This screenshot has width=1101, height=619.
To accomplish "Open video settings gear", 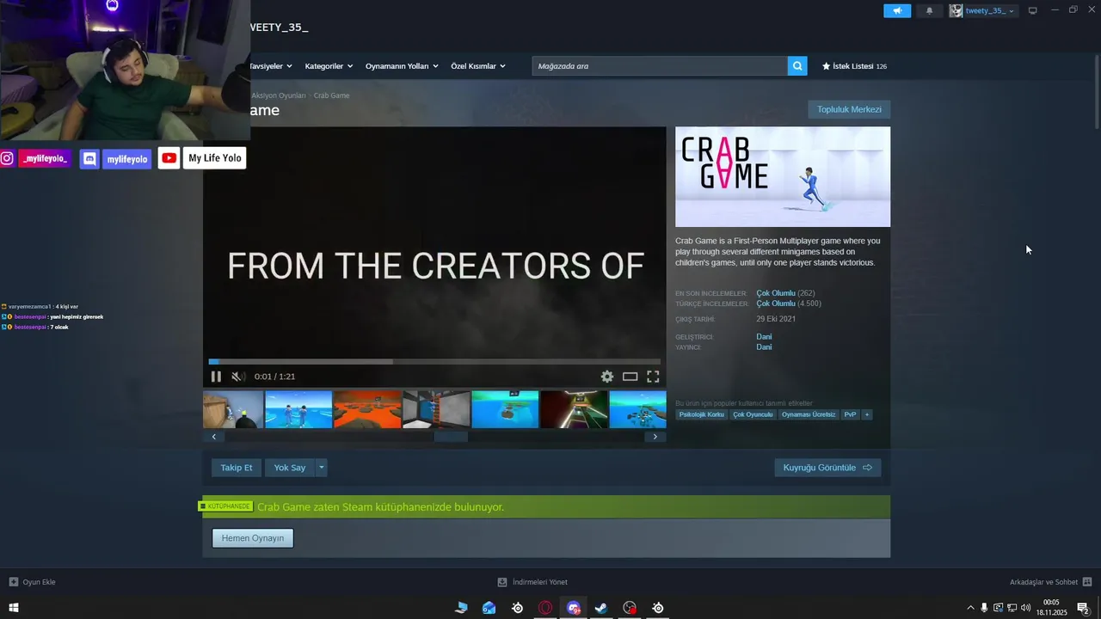I will [607, 377].
